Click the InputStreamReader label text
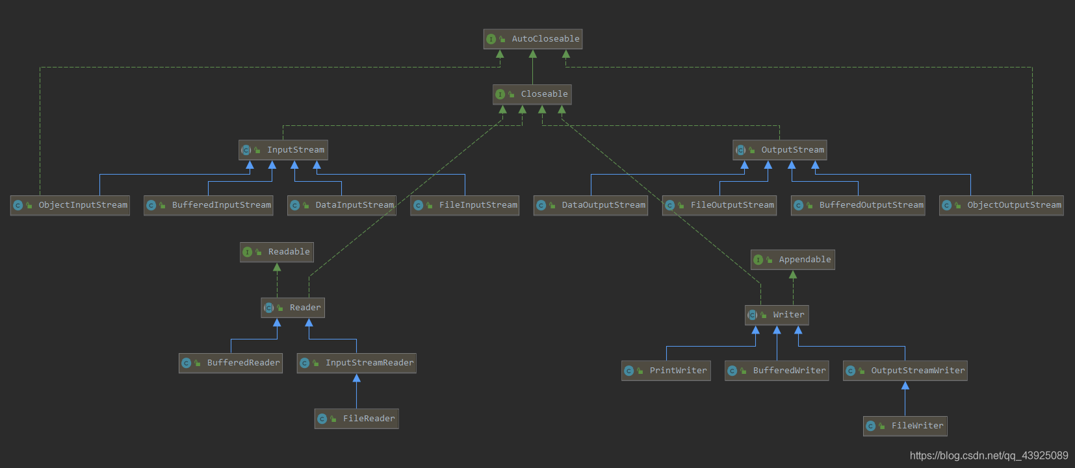The height and width of the screenshot is (468, 1075). (370, 363)
